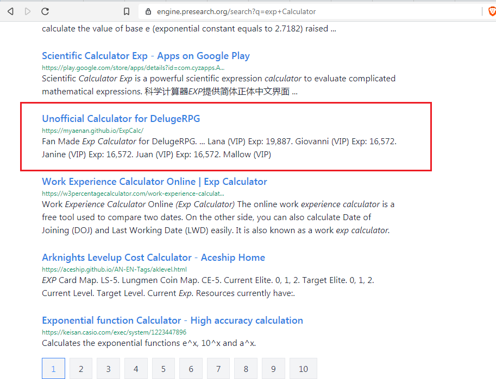The height and width of the screenshot is (379, 496).
Task: Go to results page 2
Action: click(81, 369)
